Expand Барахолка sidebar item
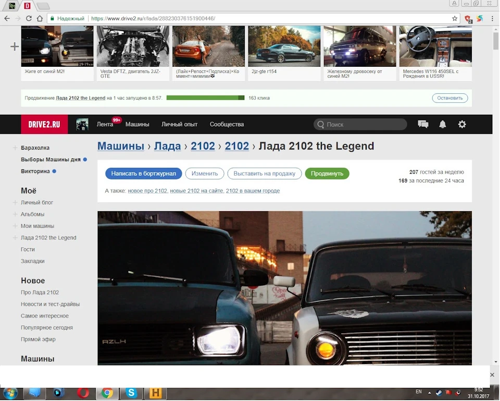This screenshot has width=500, height=401. (15, 148)
